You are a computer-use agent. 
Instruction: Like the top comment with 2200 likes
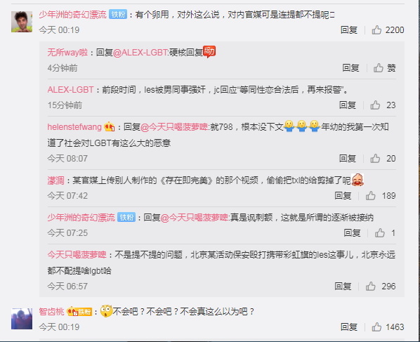(x=376, y=29)
